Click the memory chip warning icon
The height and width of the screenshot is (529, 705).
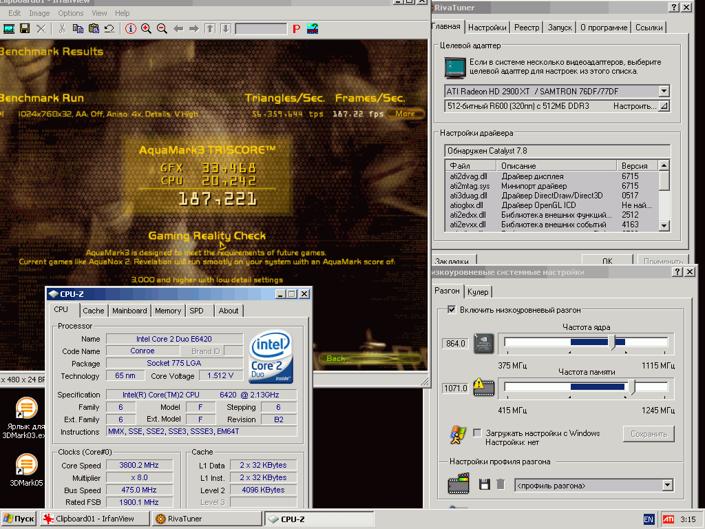pos(484,387)
